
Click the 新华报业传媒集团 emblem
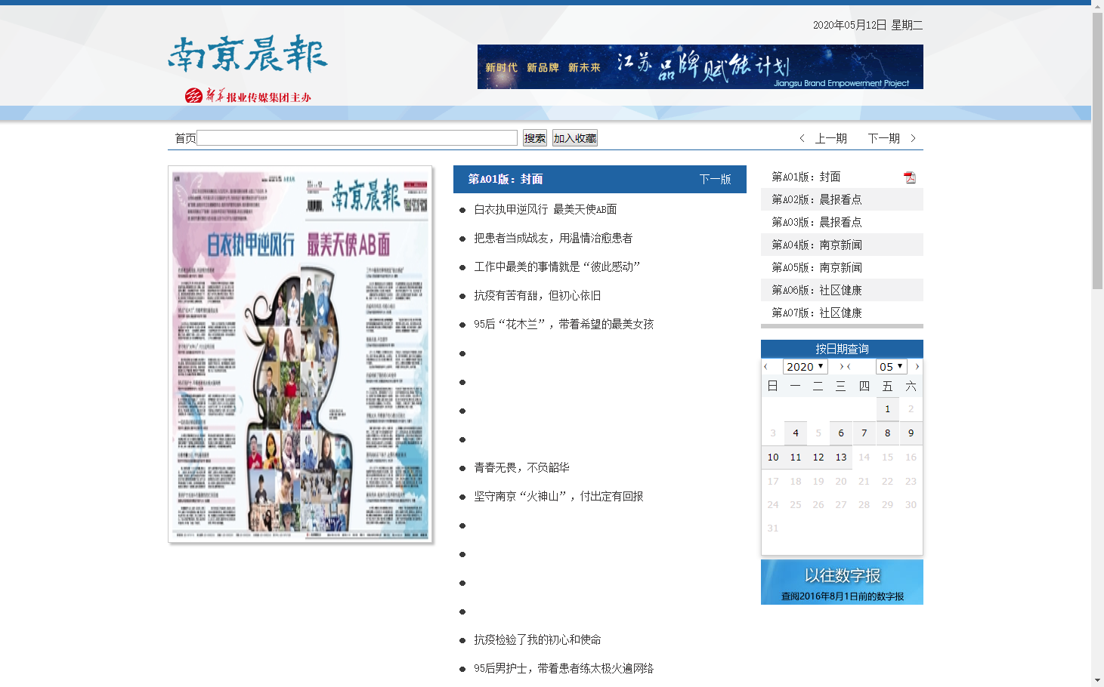click(194, 96)
